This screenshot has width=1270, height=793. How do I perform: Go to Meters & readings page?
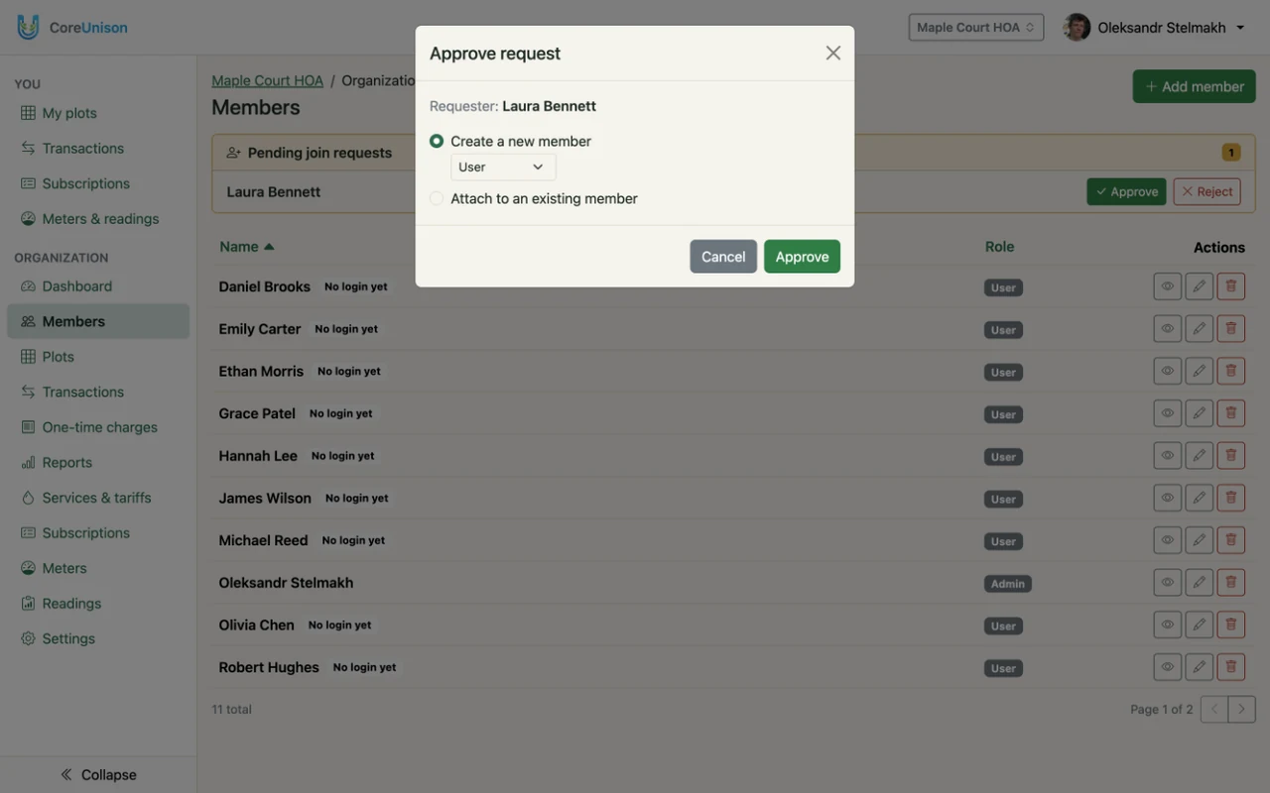(x=98, y=219)
